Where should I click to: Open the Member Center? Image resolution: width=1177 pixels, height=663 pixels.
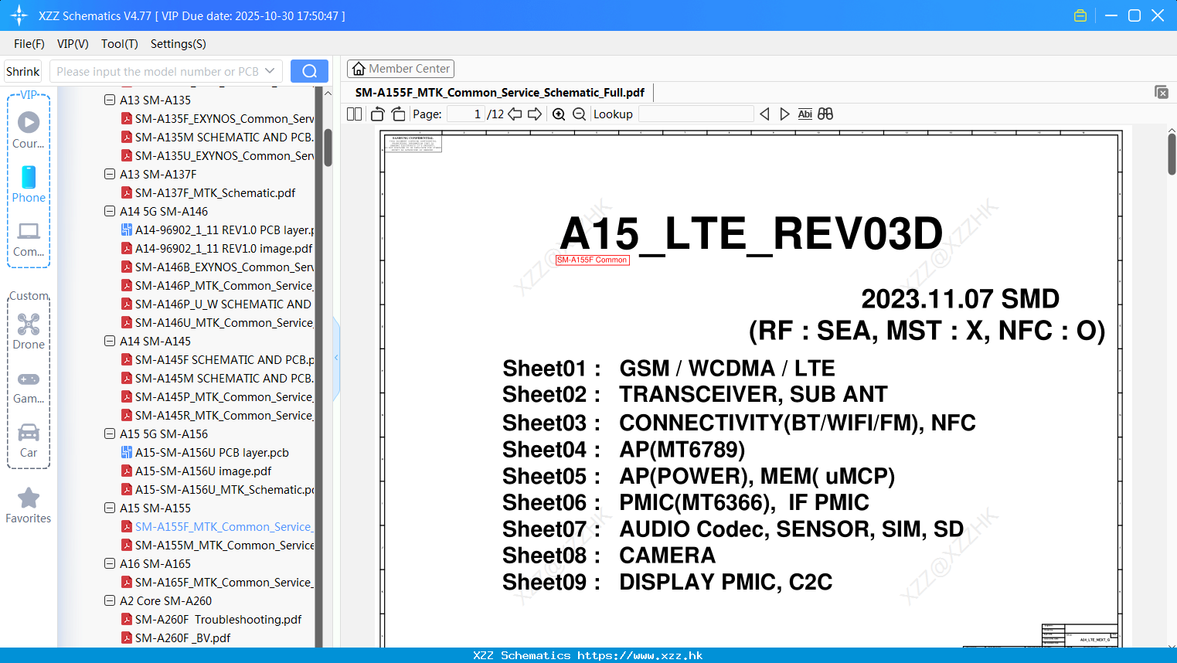pos(400,69)
